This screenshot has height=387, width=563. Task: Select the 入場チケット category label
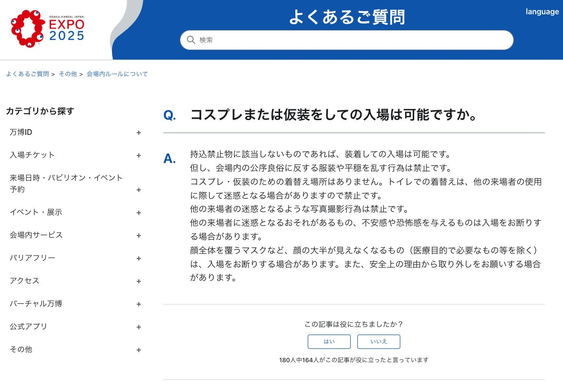(32, 155)
